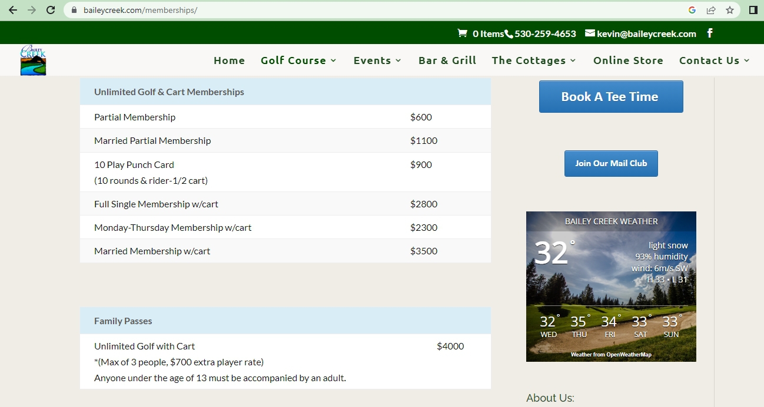Click the $2300 price cell

424,227
